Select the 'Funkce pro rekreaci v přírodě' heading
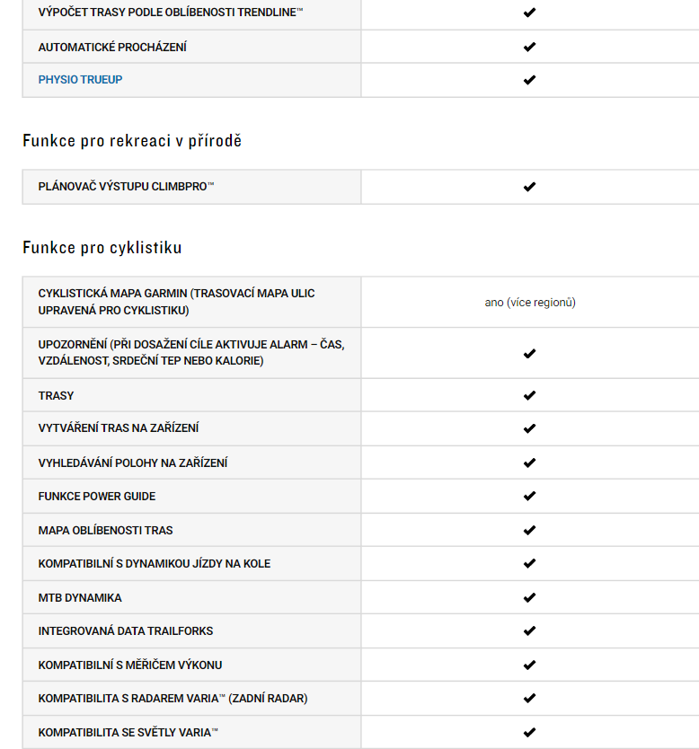Screen dimensions: 699x749 click(x=132, y=141)
